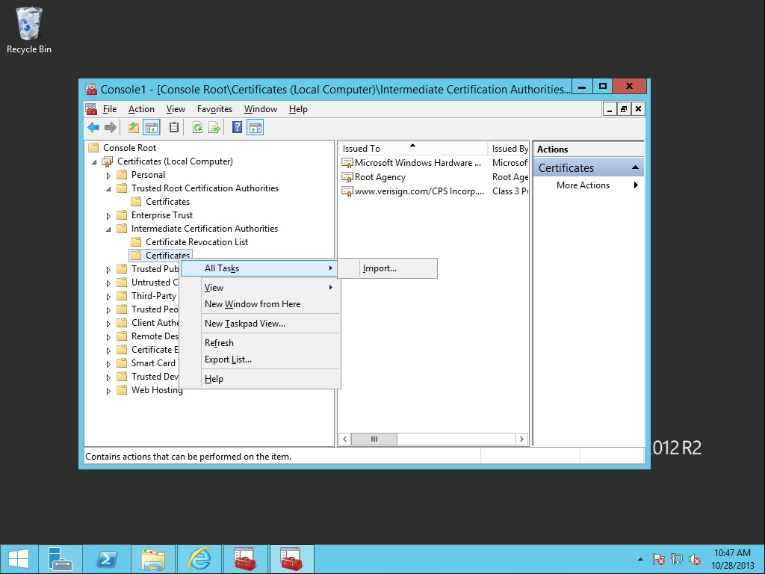Screen dimensions: 765x574
Task: Select Export List... in the context menu
Action: [228, 359]
